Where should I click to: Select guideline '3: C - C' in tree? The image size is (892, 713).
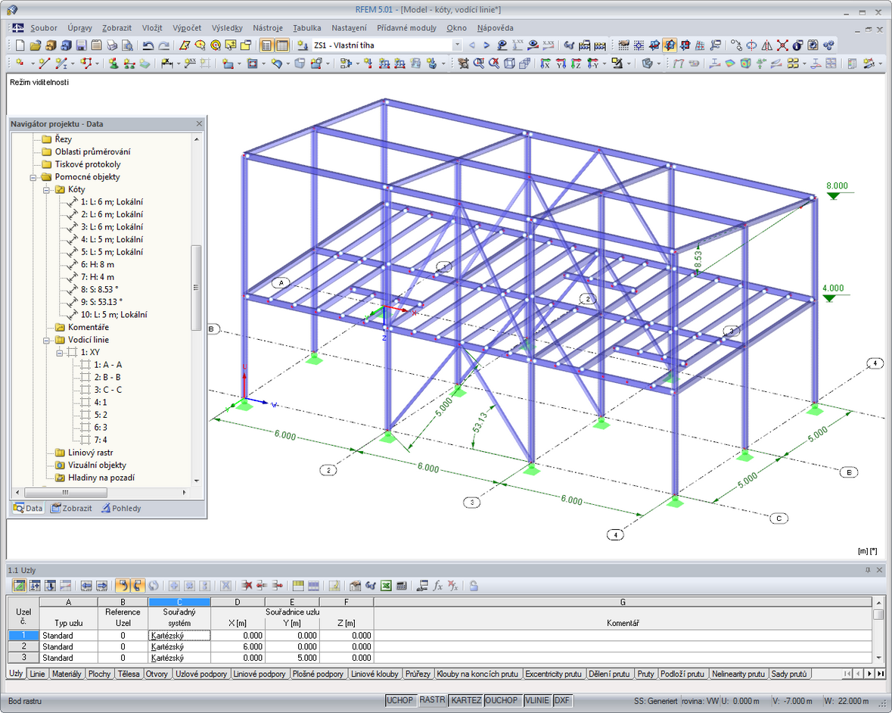(x=108, y=390)
